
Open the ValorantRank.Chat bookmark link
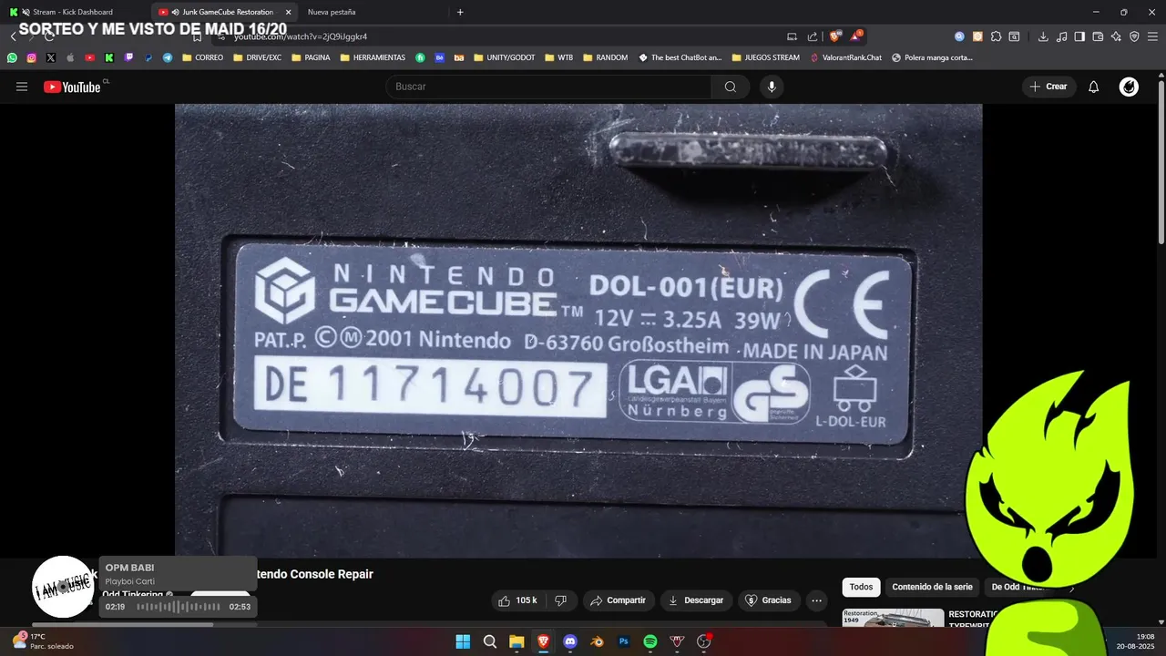click(846, 57)
